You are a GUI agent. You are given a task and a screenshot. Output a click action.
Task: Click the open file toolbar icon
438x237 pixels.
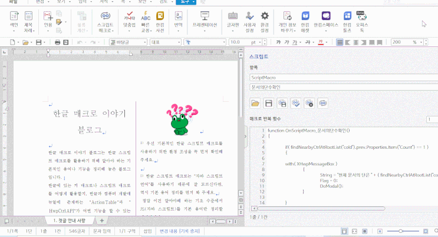point(25,42)
